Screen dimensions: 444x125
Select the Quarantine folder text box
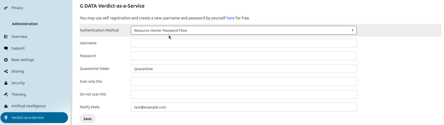[244, 69]
